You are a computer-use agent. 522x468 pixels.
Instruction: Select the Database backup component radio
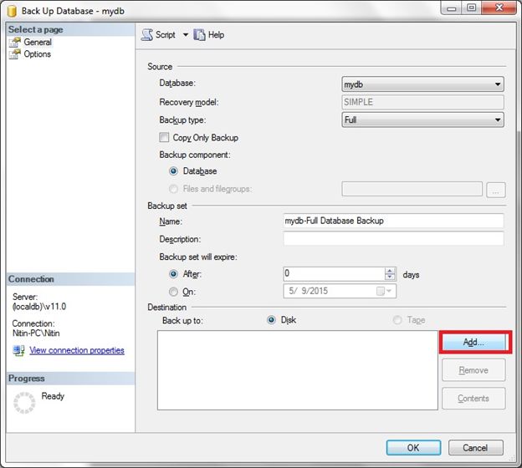point(173,171)
